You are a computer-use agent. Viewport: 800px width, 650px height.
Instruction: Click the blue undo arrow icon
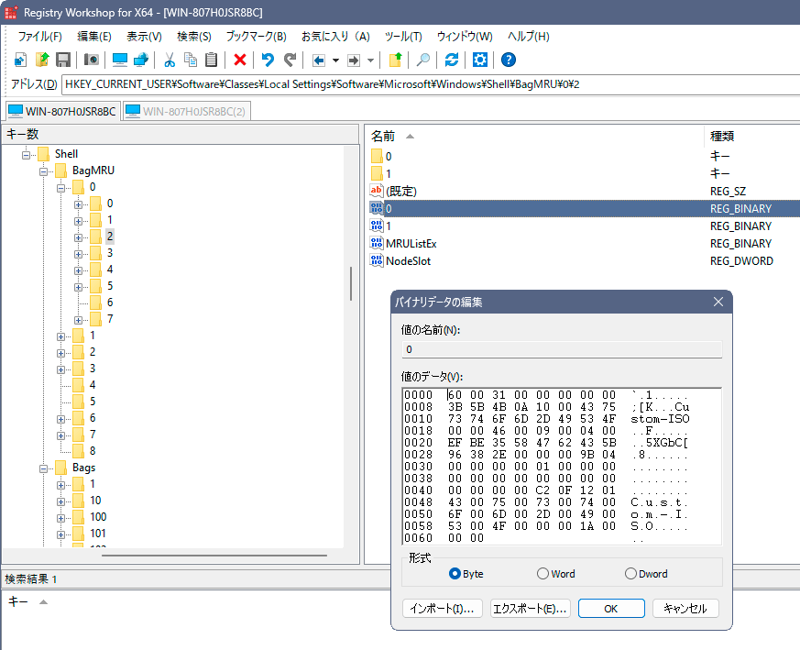pos(268,61)
